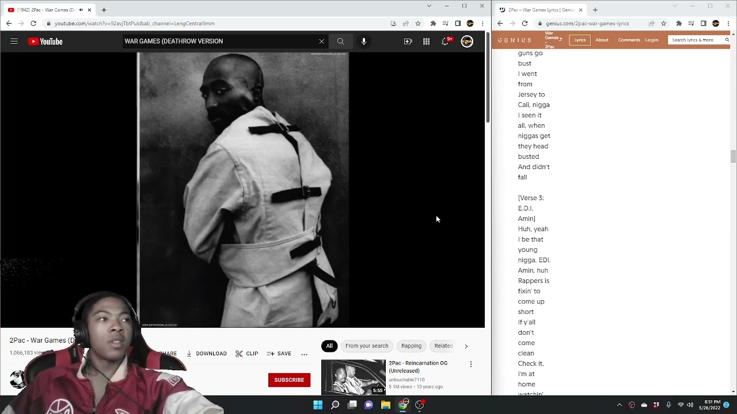Select the All filter chip

[329, 346]
